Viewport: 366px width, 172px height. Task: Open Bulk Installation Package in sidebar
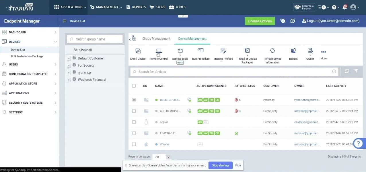(27, 56)
